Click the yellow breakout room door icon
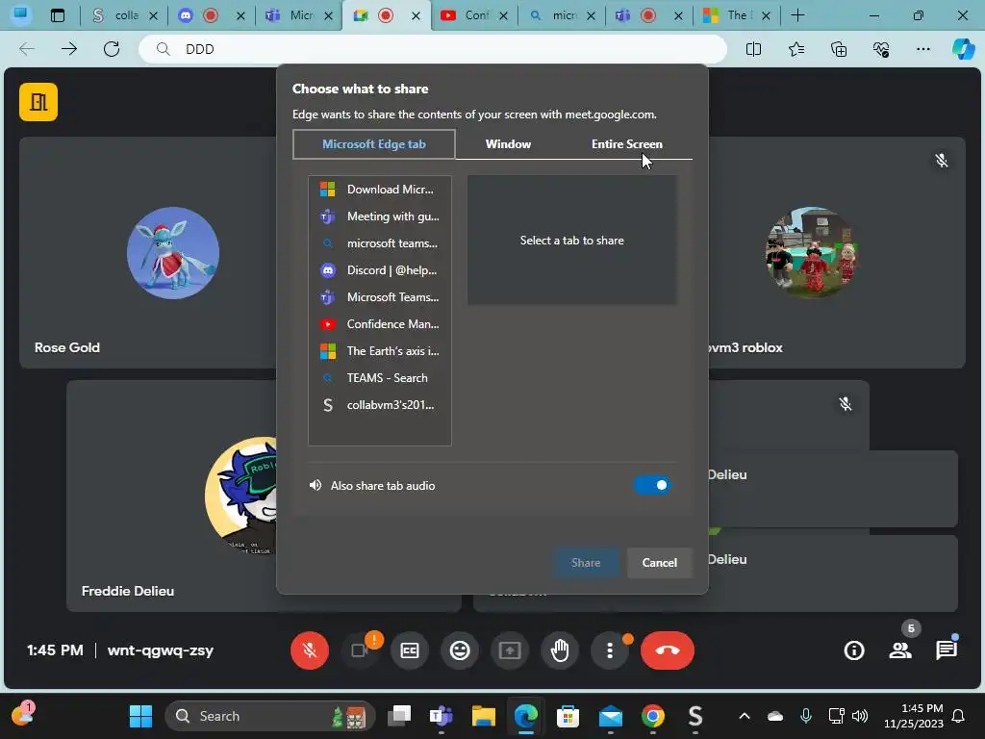 click(x=38, y=102)
